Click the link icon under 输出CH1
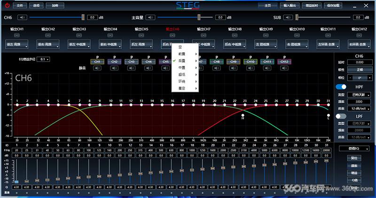 16,35
